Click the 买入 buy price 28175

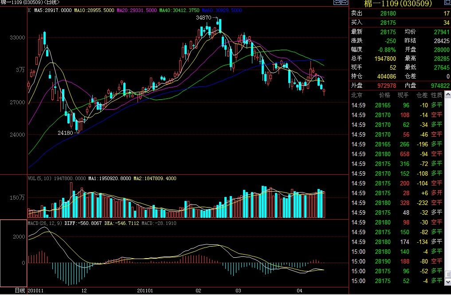tap(388, 22)
